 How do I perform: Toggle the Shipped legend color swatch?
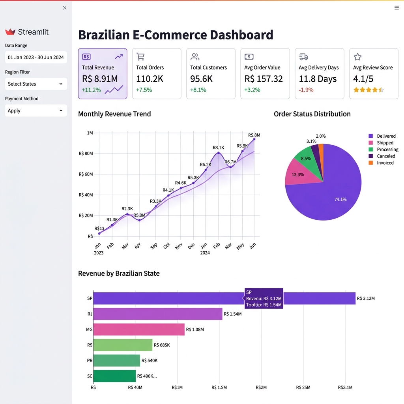[x=371, y=143]
